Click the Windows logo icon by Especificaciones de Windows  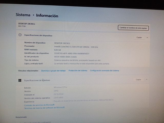[20, 80]
